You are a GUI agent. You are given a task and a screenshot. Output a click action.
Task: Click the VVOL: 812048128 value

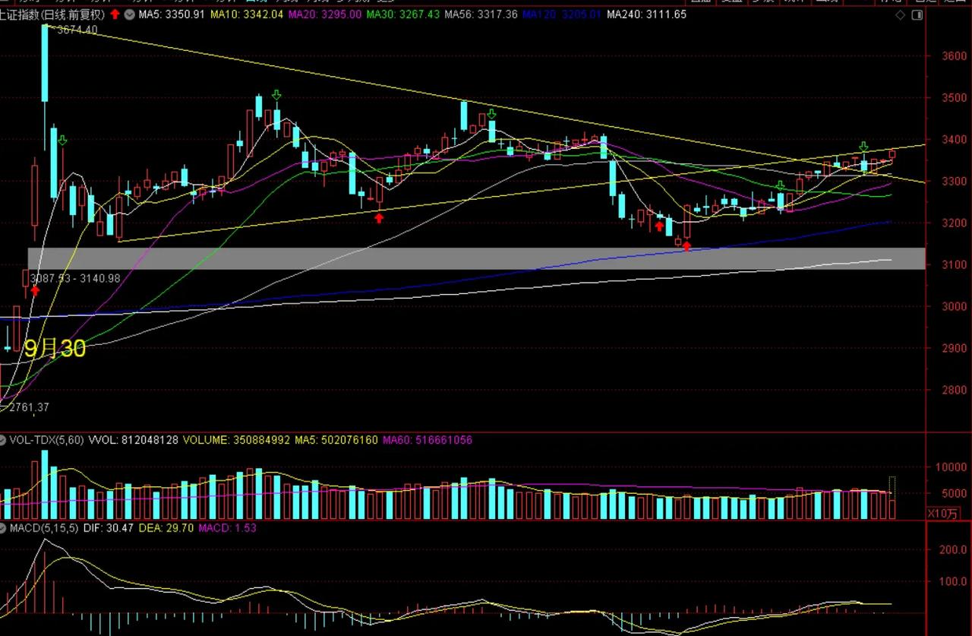133,440
